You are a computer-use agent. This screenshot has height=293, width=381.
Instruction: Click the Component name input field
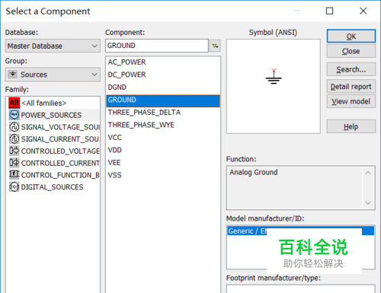point(157,46)
